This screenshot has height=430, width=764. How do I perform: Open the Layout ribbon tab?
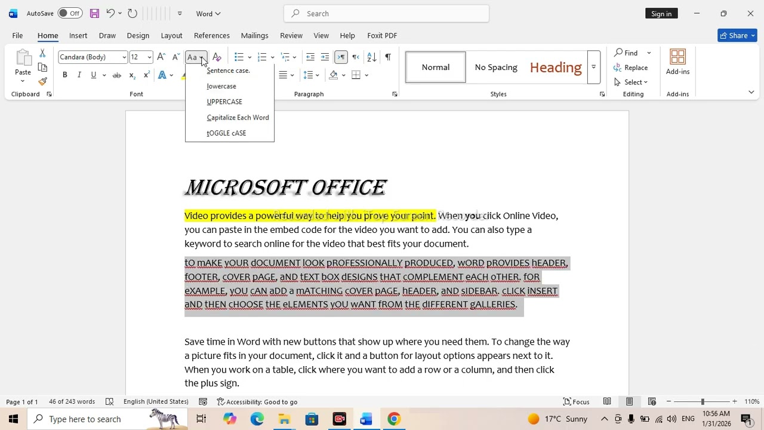click(171, 35)
